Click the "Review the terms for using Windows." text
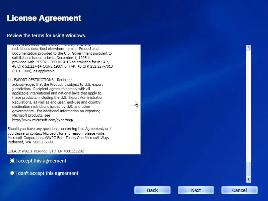 pos(47,36)
